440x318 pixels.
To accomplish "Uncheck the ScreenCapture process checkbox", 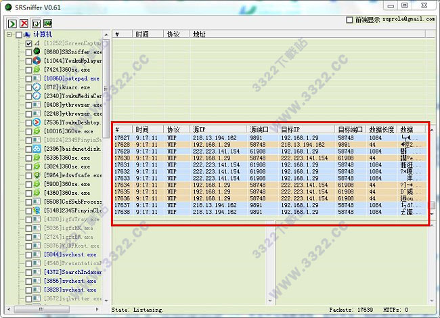I will click(x=28, y=43).
